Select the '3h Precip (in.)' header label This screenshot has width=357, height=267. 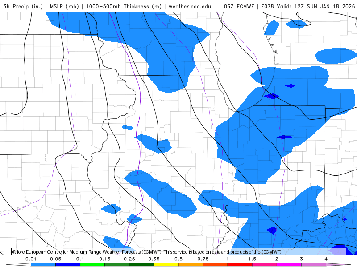coord(23,6)
